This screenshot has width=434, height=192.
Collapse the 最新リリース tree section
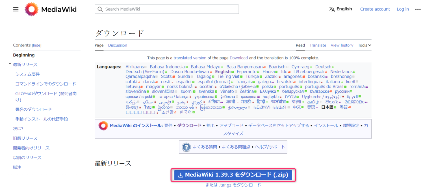coord(10,64)
